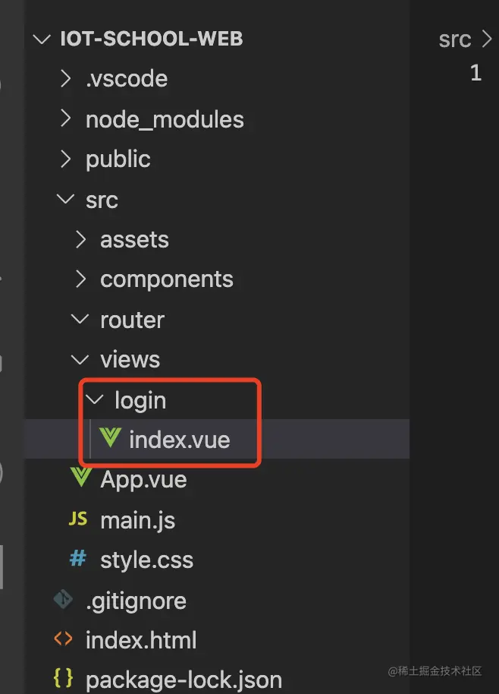Expand the node_modules folder chevron
The height and width of the screenshot is (694, 499).
66,118
